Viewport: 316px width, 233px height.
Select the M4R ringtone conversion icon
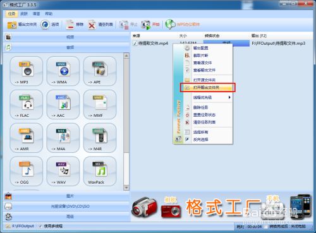[x=100, y=138]
